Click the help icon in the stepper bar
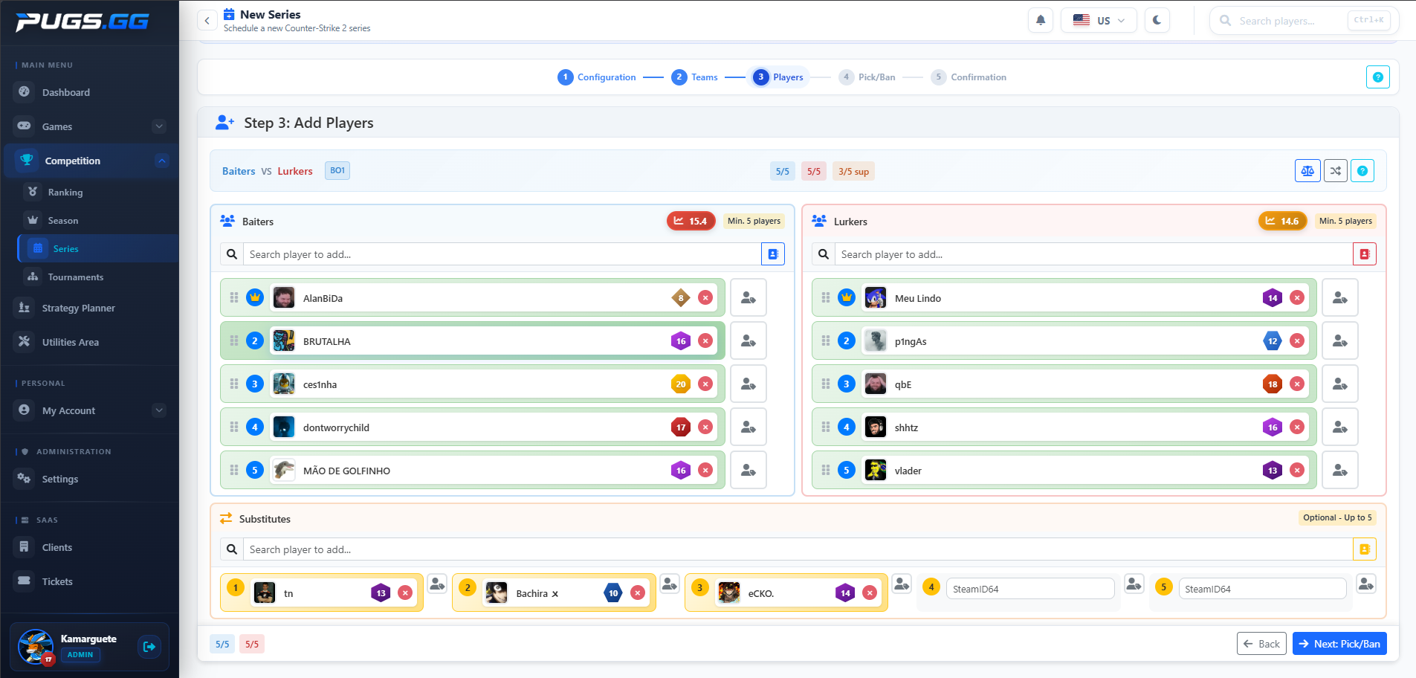The width and height of the screenshot is (1416, 678). [x=1377, y=77]
